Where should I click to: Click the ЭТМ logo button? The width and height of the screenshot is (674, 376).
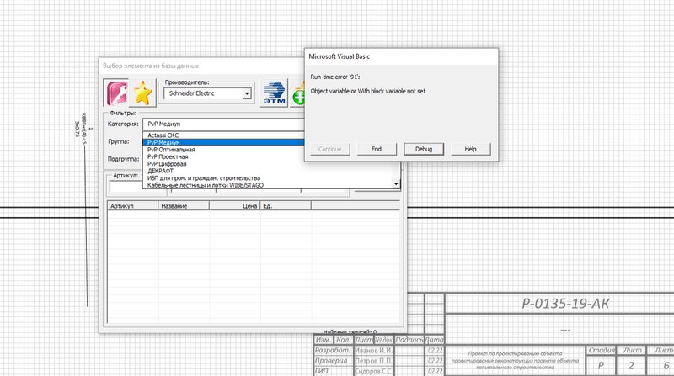click(275, 93)
